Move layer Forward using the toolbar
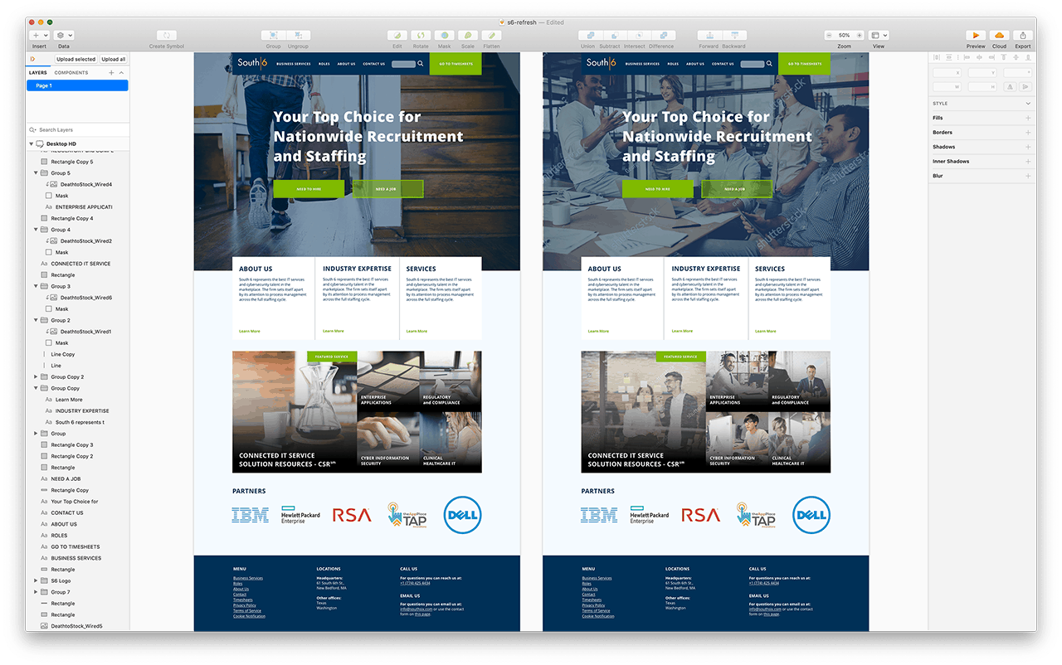 tap(709, 36)
